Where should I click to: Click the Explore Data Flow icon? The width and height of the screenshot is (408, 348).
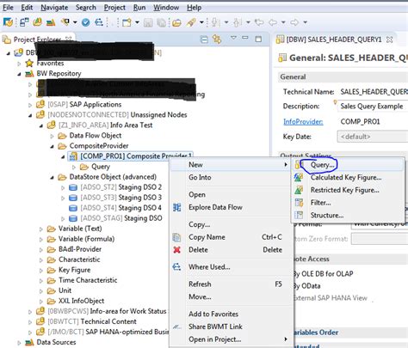pos(177,207)
